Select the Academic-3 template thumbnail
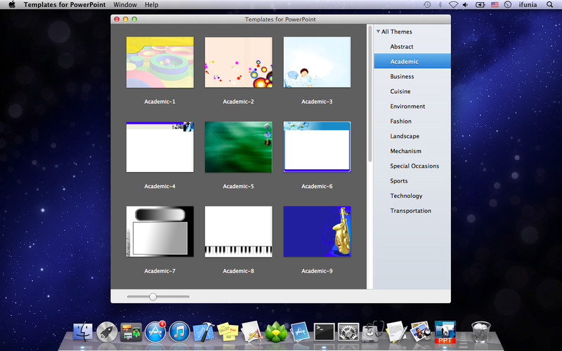 click(317, 62)
